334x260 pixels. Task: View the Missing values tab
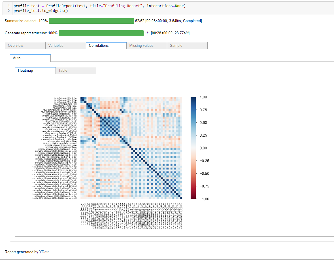point(142,45)
